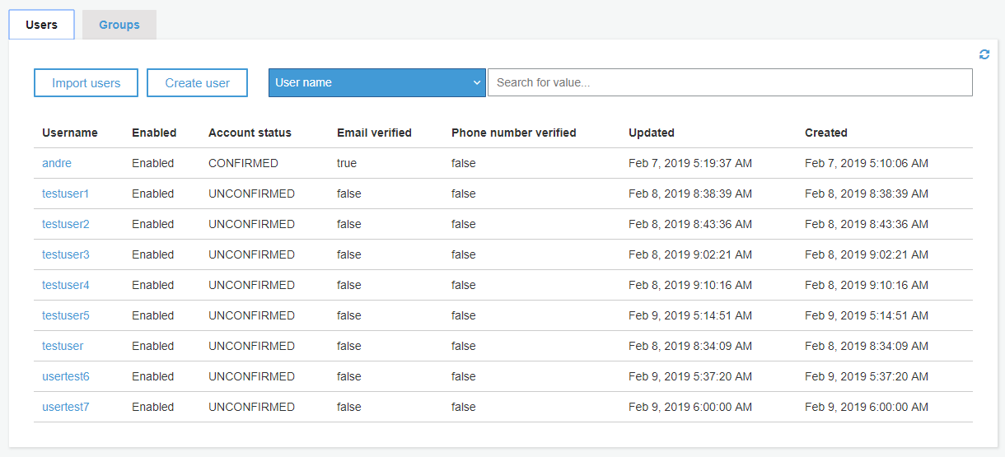1005x457 pixels.
Task: Open the testuser4 user link
Action: 66,285
